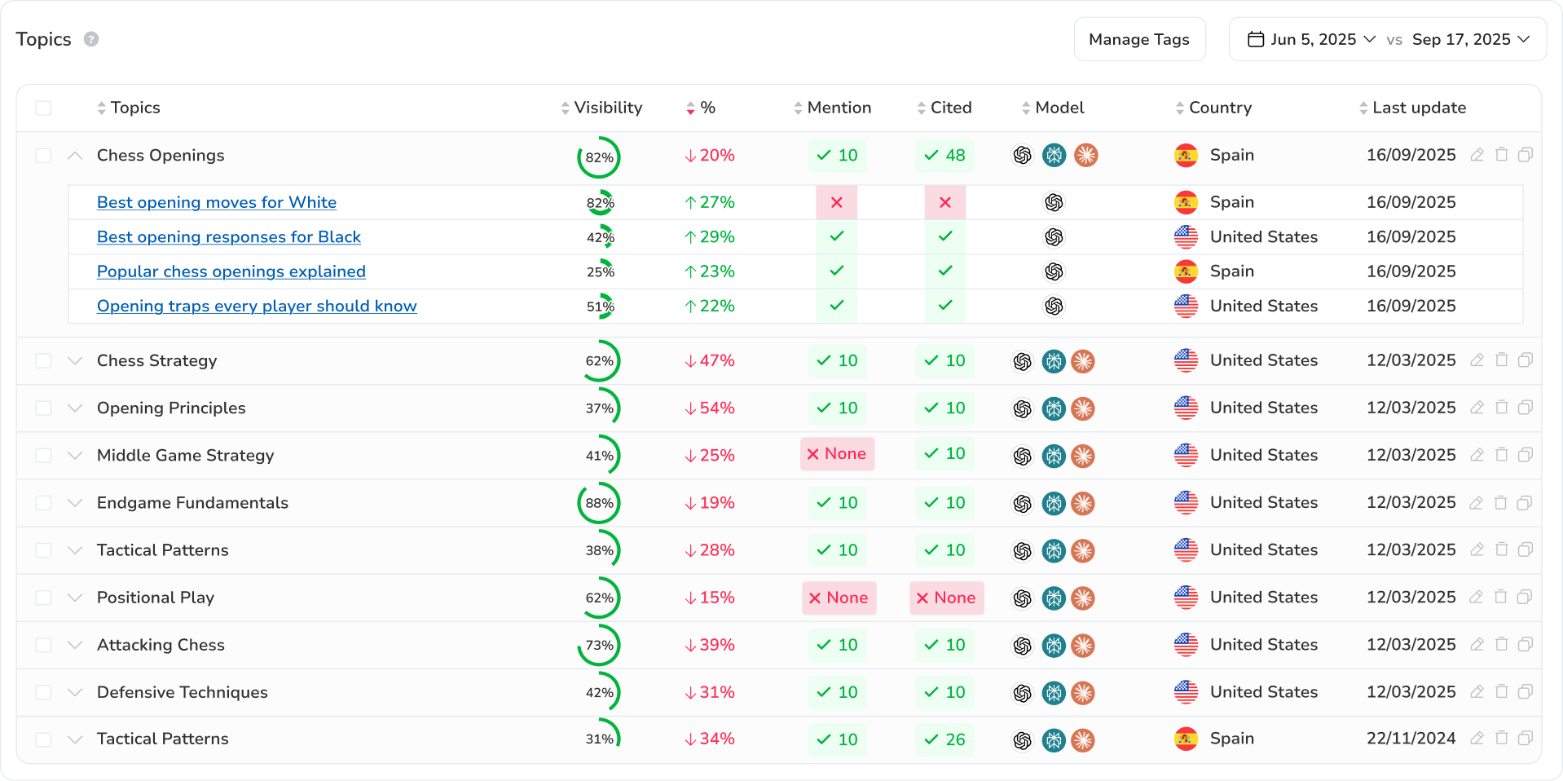1563x781 pixels.
Task: Click the trash icon for Defensive Techniques
Action: (1501, 692)
